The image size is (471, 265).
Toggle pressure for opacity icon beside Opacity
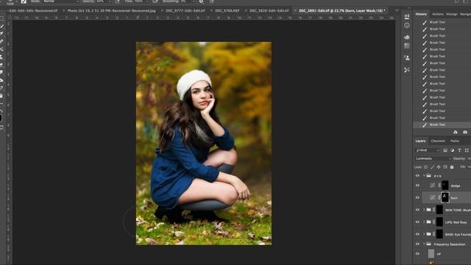118,1
